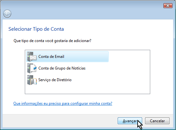
Task: Dismiss the wizard via Cancelar button
Action: 157,121
